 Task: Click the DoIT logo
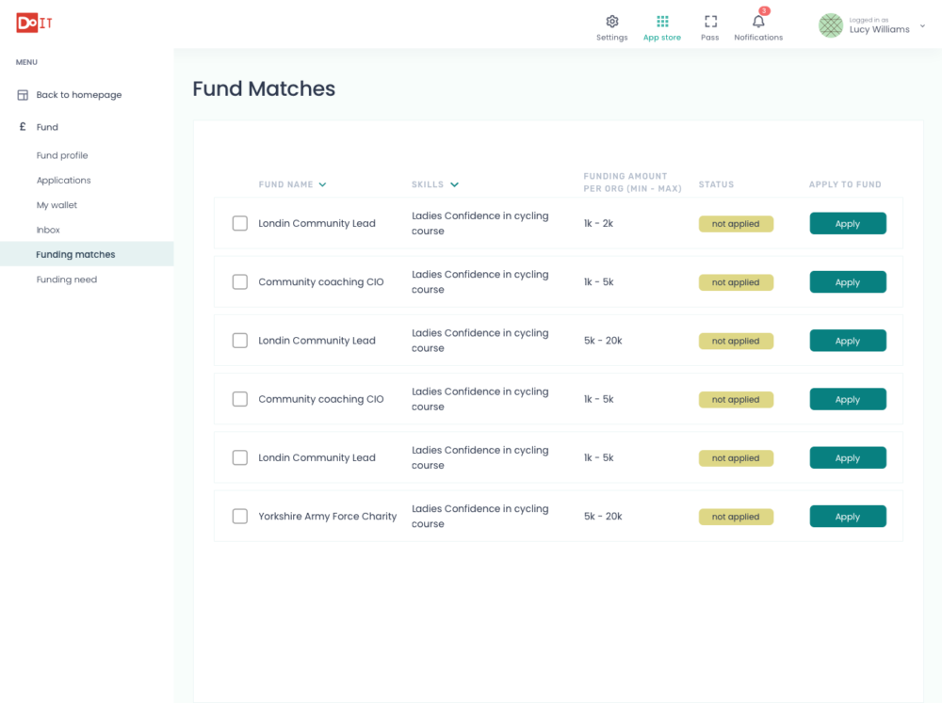tap(34, 24)
